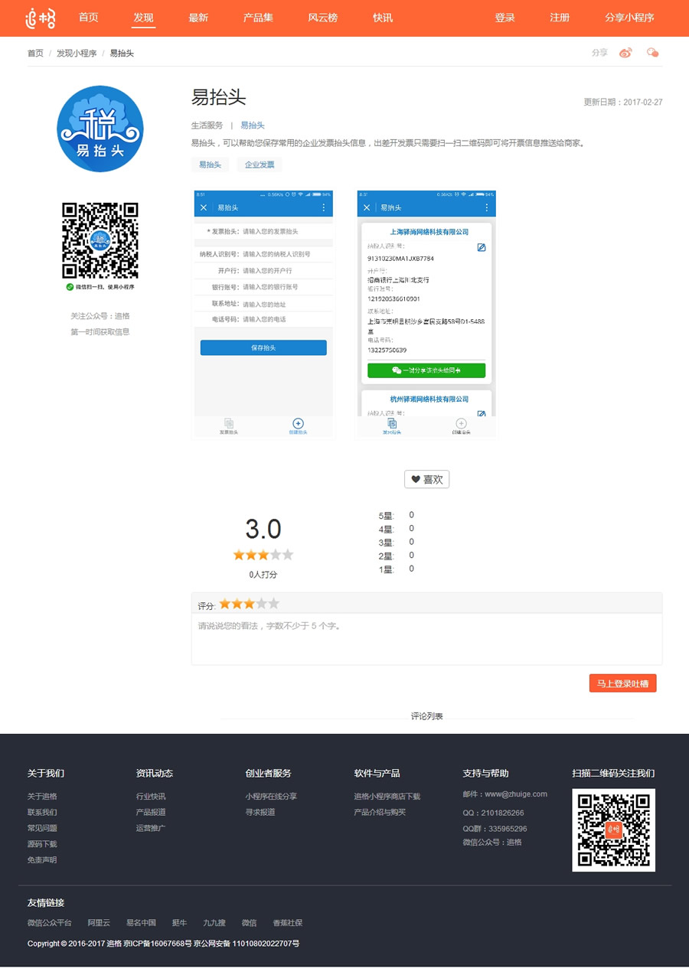Open 九九搜 friendly link
This screenshot has width=689, height=978.
coord(214,923)
